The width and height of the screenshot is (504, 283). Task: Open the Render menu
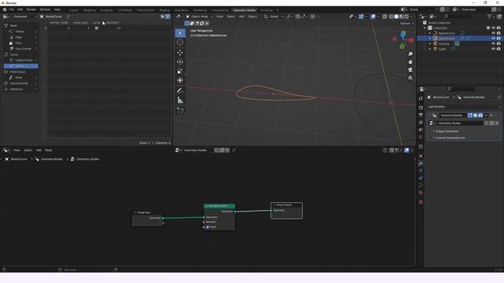point(31,9)
